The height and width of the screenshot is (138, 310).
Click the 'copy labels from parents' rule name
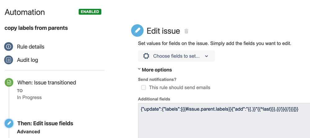coord(36,28)
